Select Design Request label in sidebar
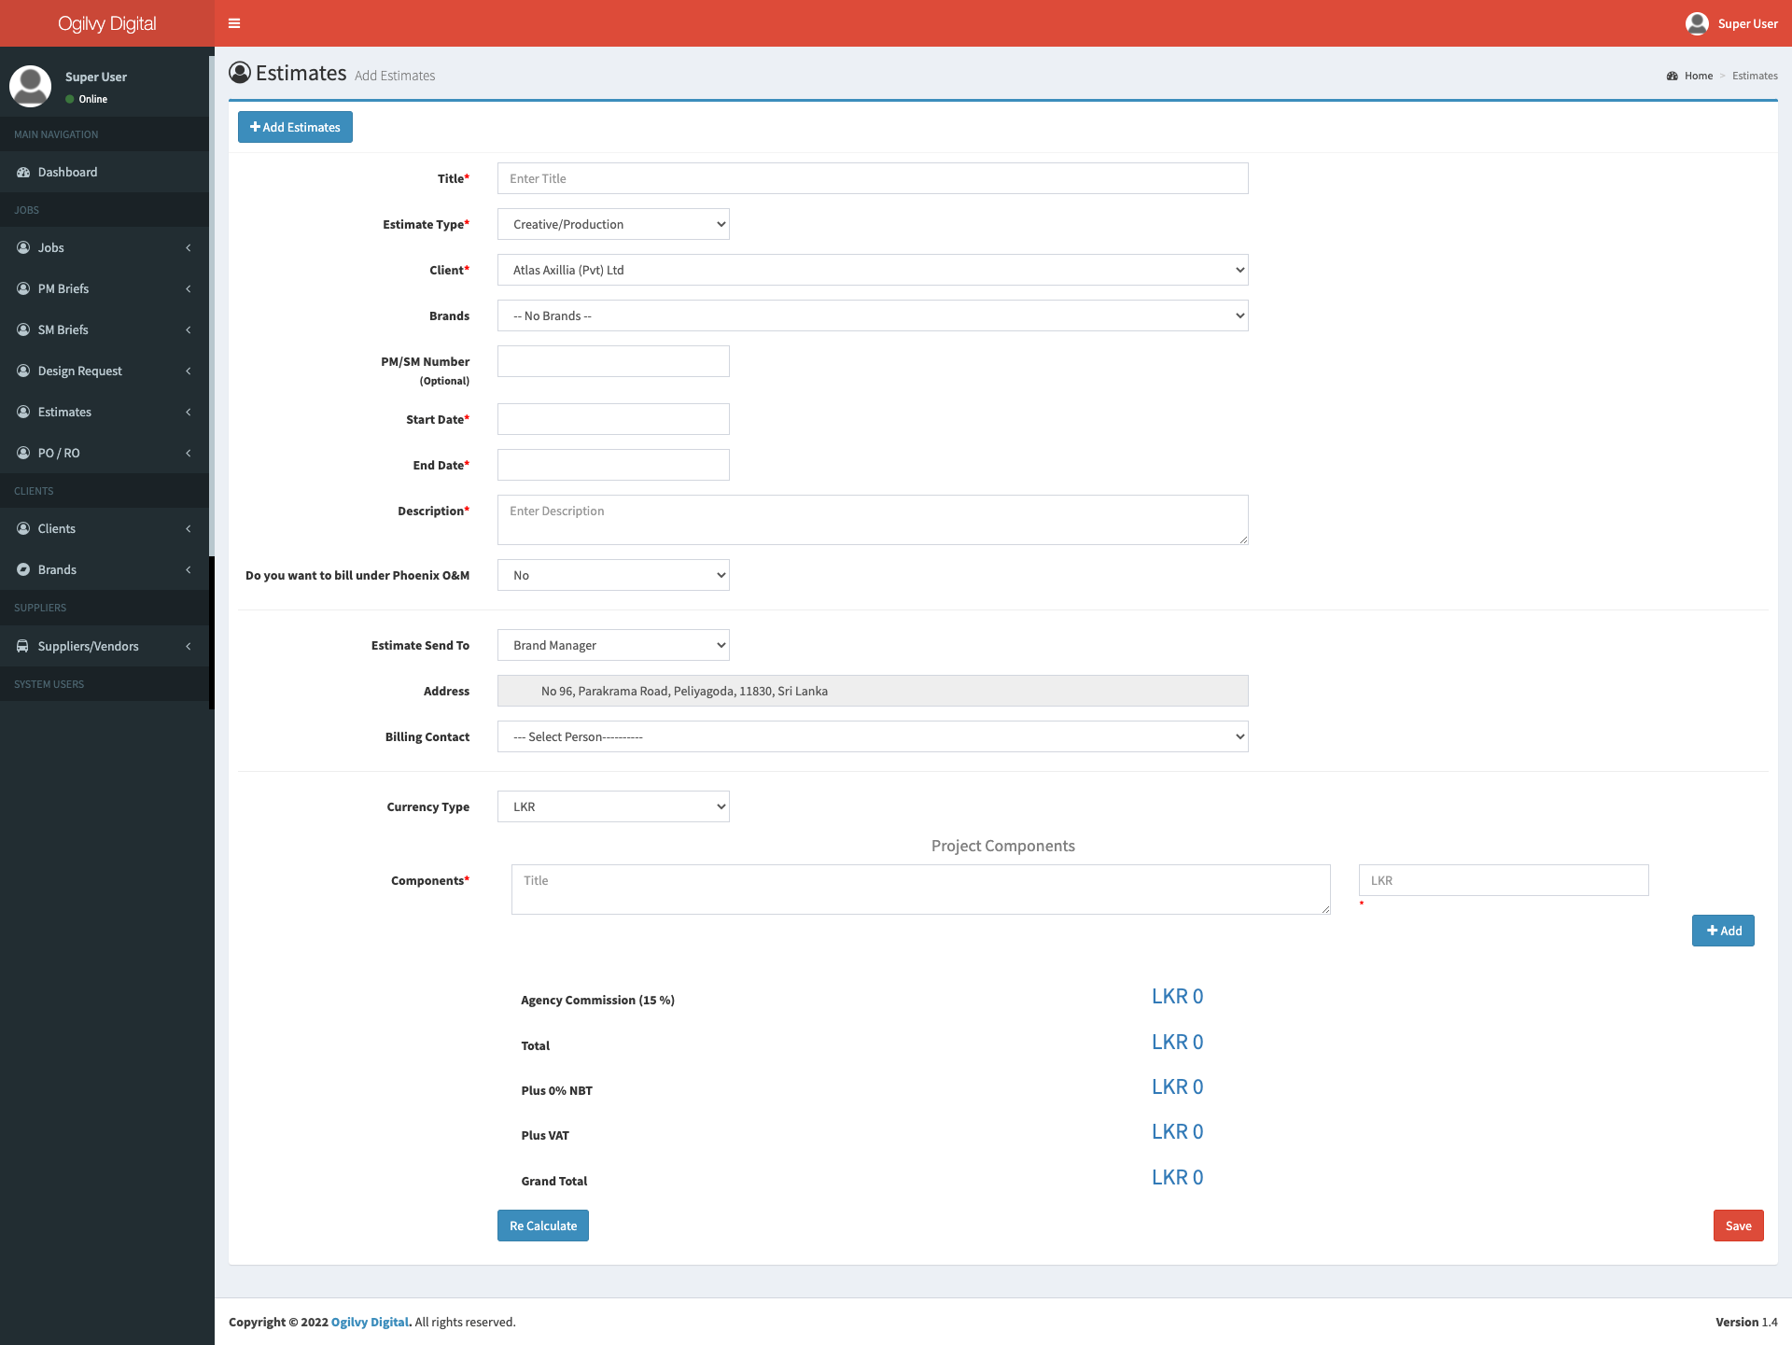This screenshot has height=1345, width=1792. click(x=80, y=371)
